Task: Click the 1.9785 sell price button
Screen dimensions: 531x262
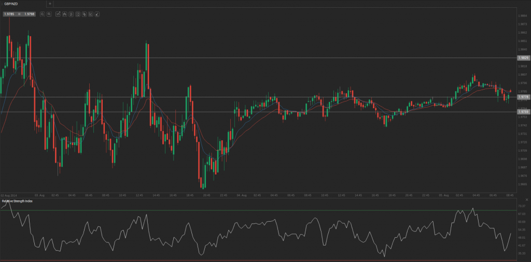Action: [x=9, y=14]
